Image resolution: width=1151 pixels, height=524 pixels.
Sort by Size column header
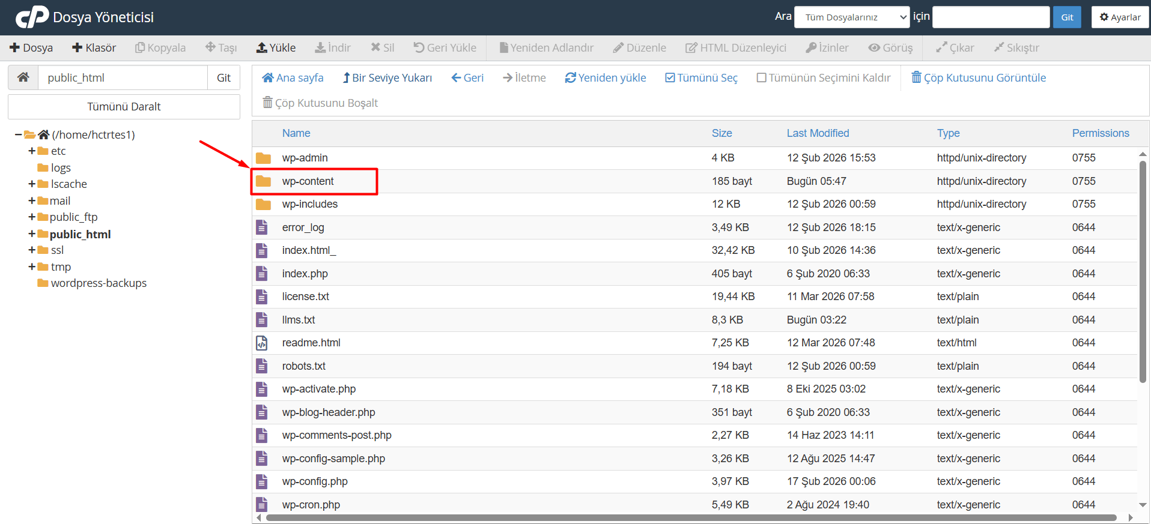click(721, 133)
